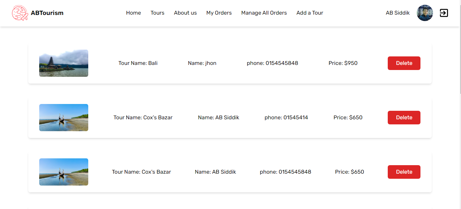Delete the Bali tour order
This screenshot has width=461, height=209.
click(x=404, y=63)
